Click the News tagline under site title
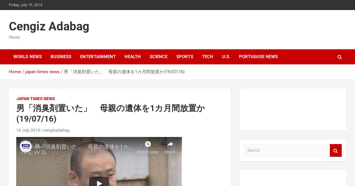The height and width of the screenshot is (186, 355). point(14,37)
